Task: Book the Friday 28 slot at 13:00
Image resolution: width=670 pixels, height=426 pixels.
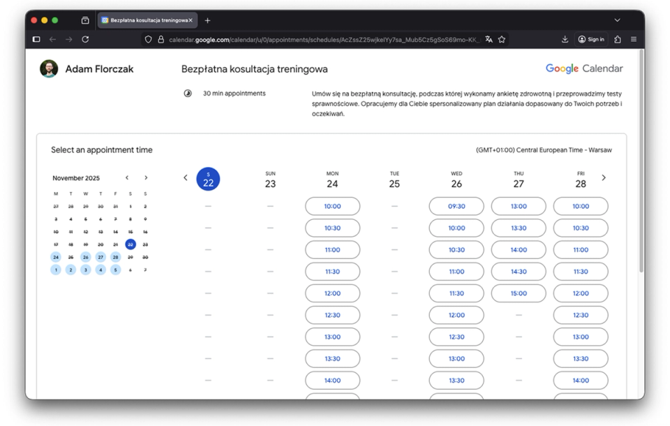Action: (x=581, y=337)
